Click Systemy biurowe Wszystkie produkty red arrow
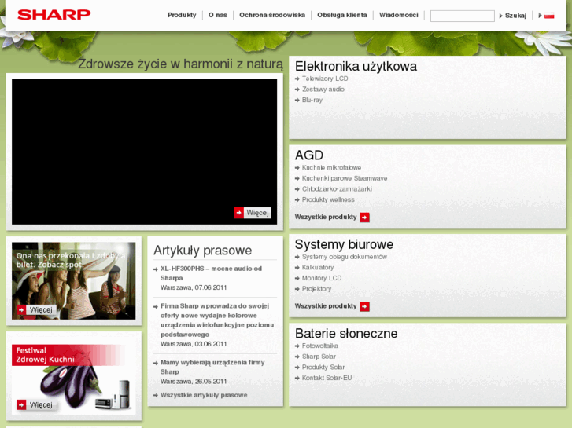Image resolution: width=572 pixels, height=428 pixels. click(x=364, y=306)
